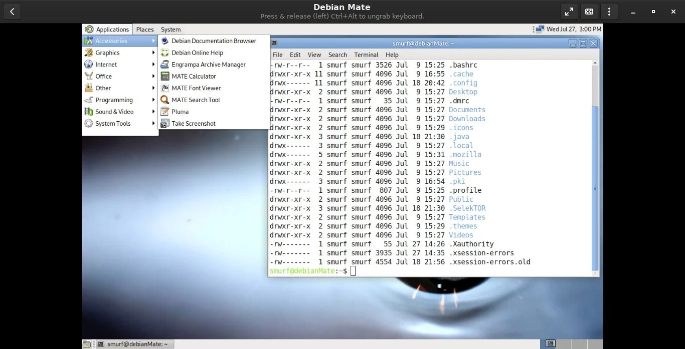685x349 pixels.
Task: Click .profile filename in terminal
Action: point(465,190)
